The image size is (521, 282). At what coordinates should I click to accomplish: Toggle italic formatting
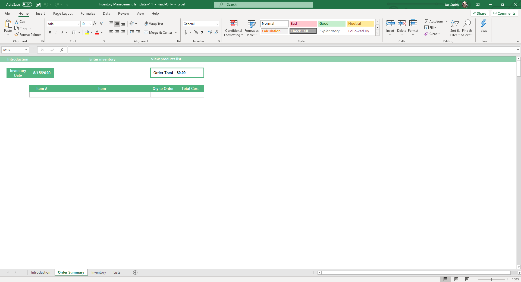(56, 32)
